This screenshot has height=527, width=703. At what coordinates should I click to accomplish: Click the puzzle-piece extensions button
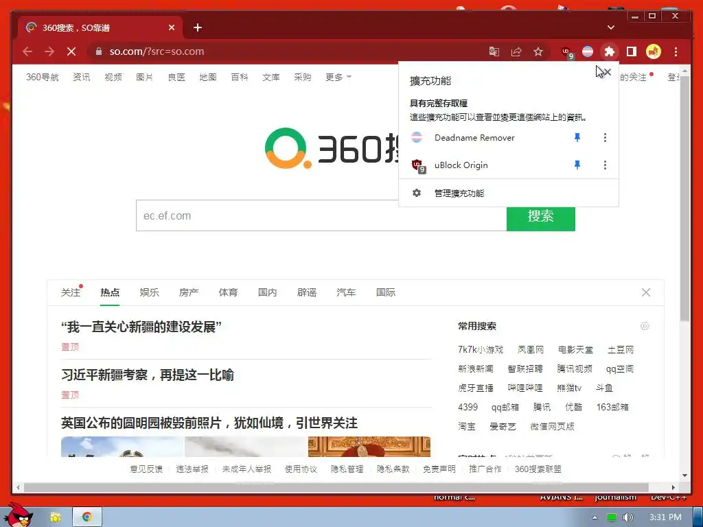pos(609,52)
